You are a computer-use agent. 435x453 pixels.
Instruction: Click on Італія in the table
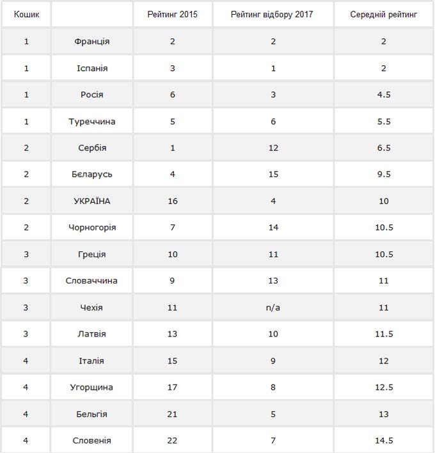click(x=92, y=361)
